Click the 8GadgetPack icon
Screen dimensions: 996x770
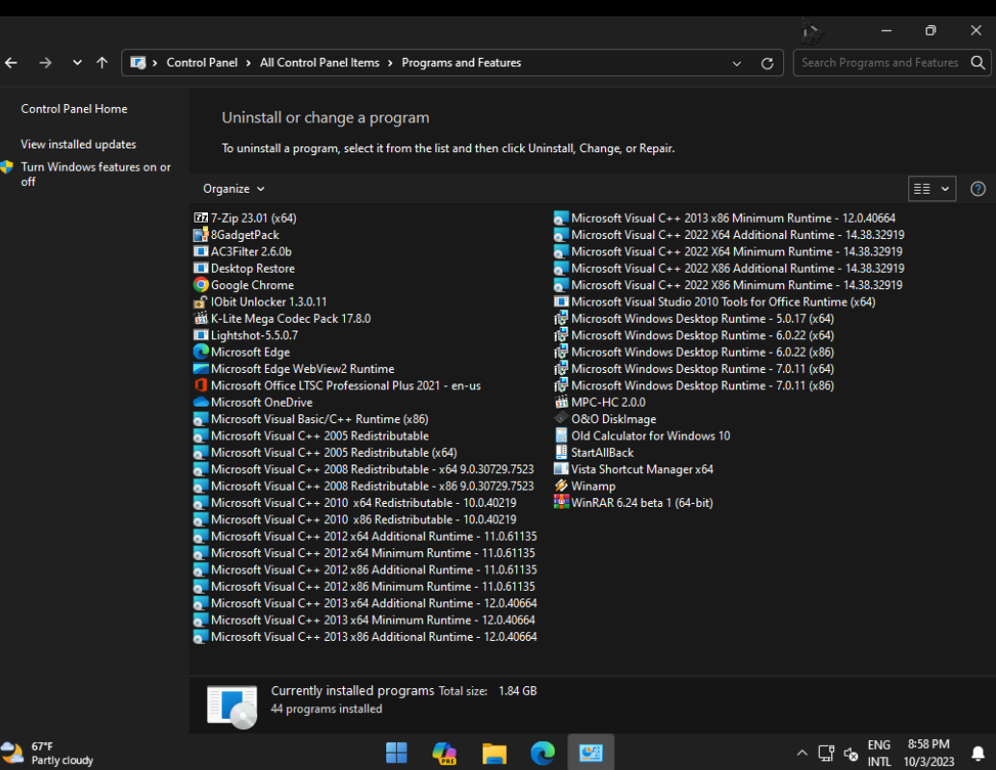point(200,235)
